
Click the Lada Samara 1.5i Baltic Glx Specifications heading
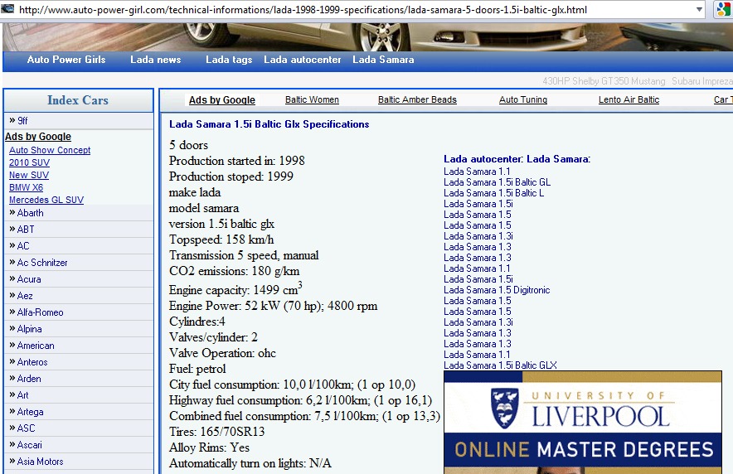269,124
